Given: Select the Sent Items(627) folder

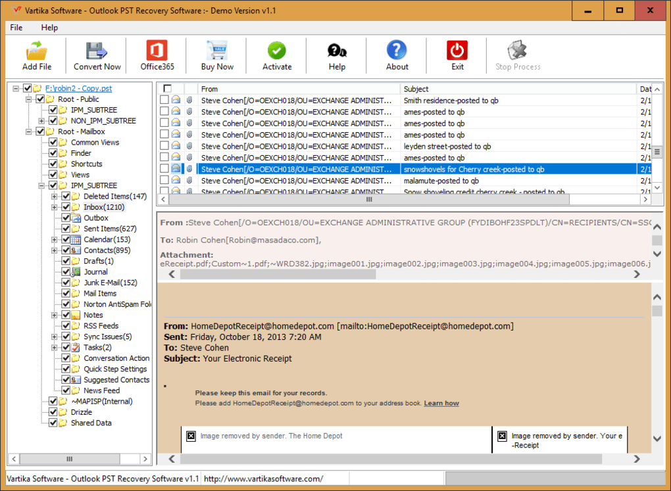Looking at the screenshot, I should [110, 229].
